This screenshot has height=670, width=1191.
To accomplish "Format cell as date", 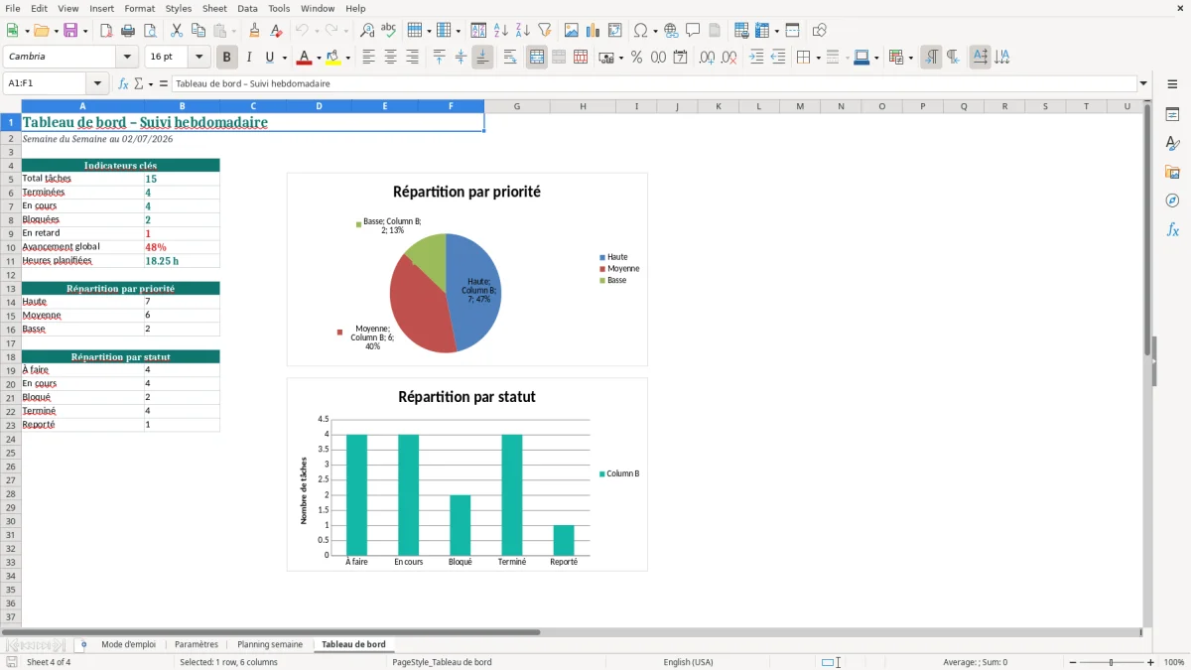I will coord(681,58).
